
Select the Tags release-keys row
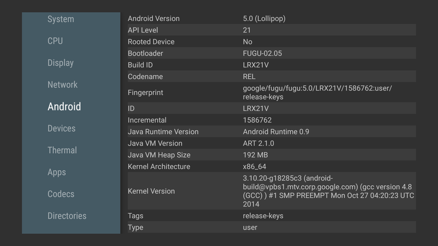pyautogui.click(x=271, y=216)
